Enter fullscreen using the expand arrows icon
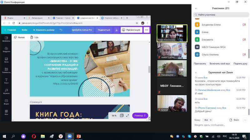Screen dimensions: 250x140 [x=127, y=115]
